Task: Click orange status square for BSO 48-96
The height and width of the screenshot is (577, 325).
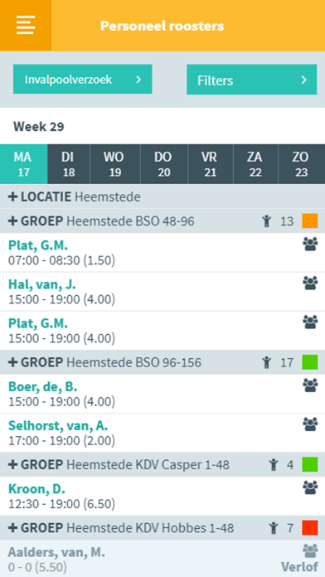Action: coord(310,221)
